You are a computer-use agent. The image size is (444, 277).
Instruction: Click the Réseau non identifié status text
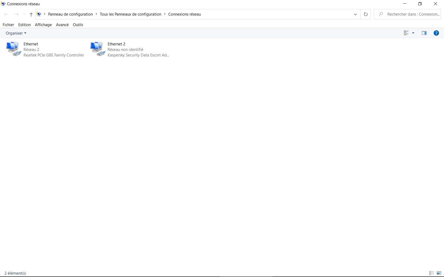tap(126, 50)
